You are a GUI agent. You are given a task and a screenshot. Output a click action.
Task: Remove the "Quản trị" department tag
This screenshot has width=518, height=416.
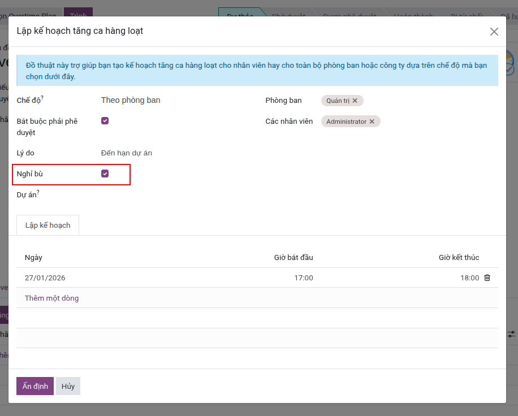(356, 100)
